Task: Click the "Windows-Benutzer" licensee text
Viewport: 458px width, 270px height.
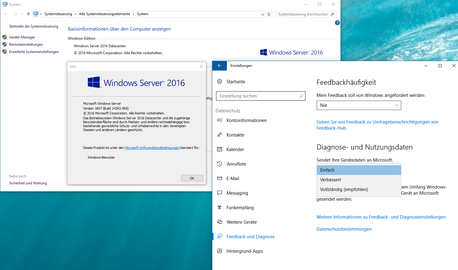Action: coord(101,157)
